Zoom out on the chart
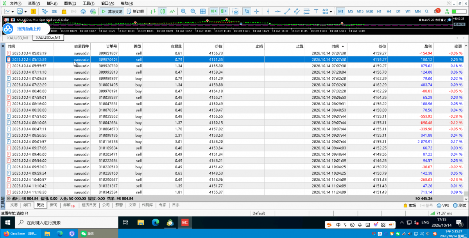Screen dimensions: 469x238 pos(193,11)
